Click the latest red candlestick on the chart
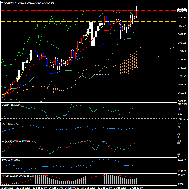This screenshot has height=190, width=189. point(137,13)
